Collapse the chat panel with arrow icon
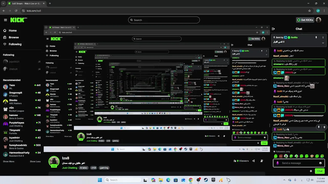This screenshot has width=328, height=184. point(273,29)
